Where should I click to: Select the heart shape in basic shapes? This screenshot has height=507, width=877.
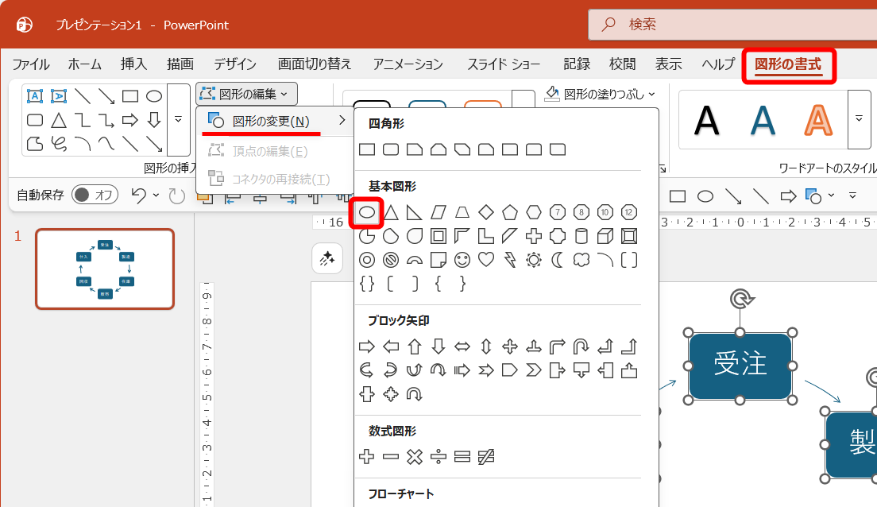[x=485, y=261]
